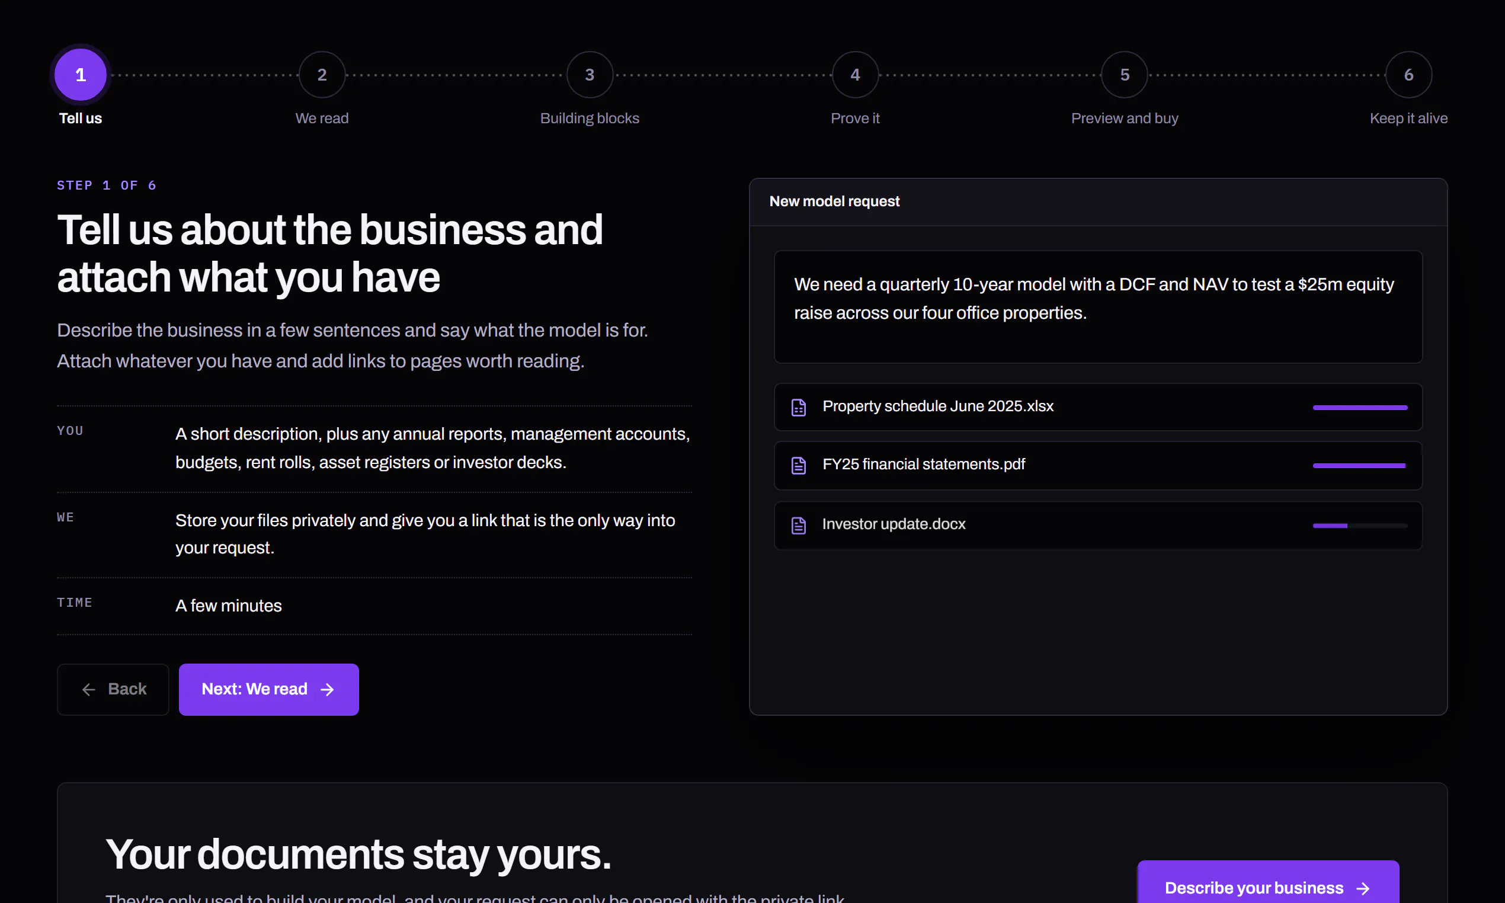Viewport: 1505px width, 903px height.
Task: Click the 'They're only used to build your model' text
Action: pyautogui.click(x=476, y=898)
